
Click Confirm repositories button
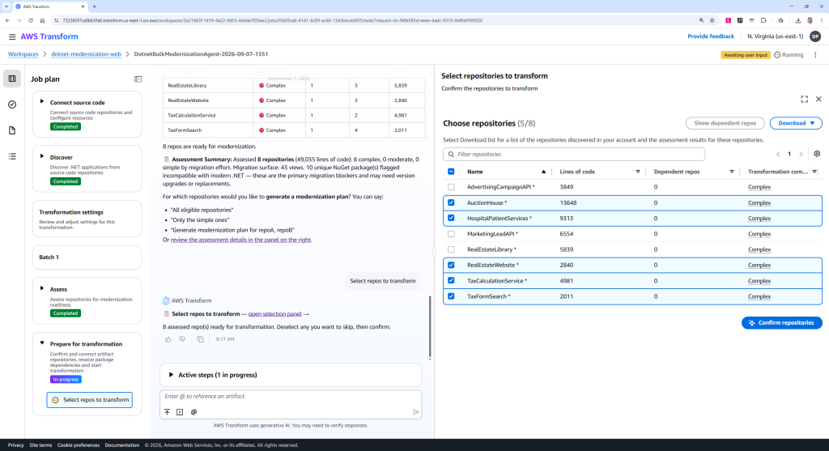pos(781,322)
